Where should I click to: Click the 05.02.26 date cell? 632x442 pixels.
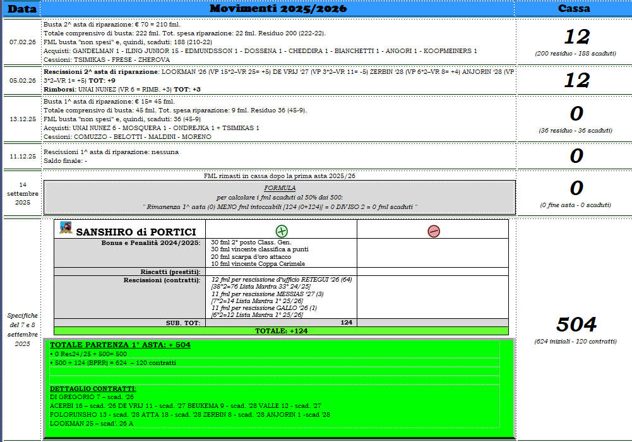tap(22, 81)
